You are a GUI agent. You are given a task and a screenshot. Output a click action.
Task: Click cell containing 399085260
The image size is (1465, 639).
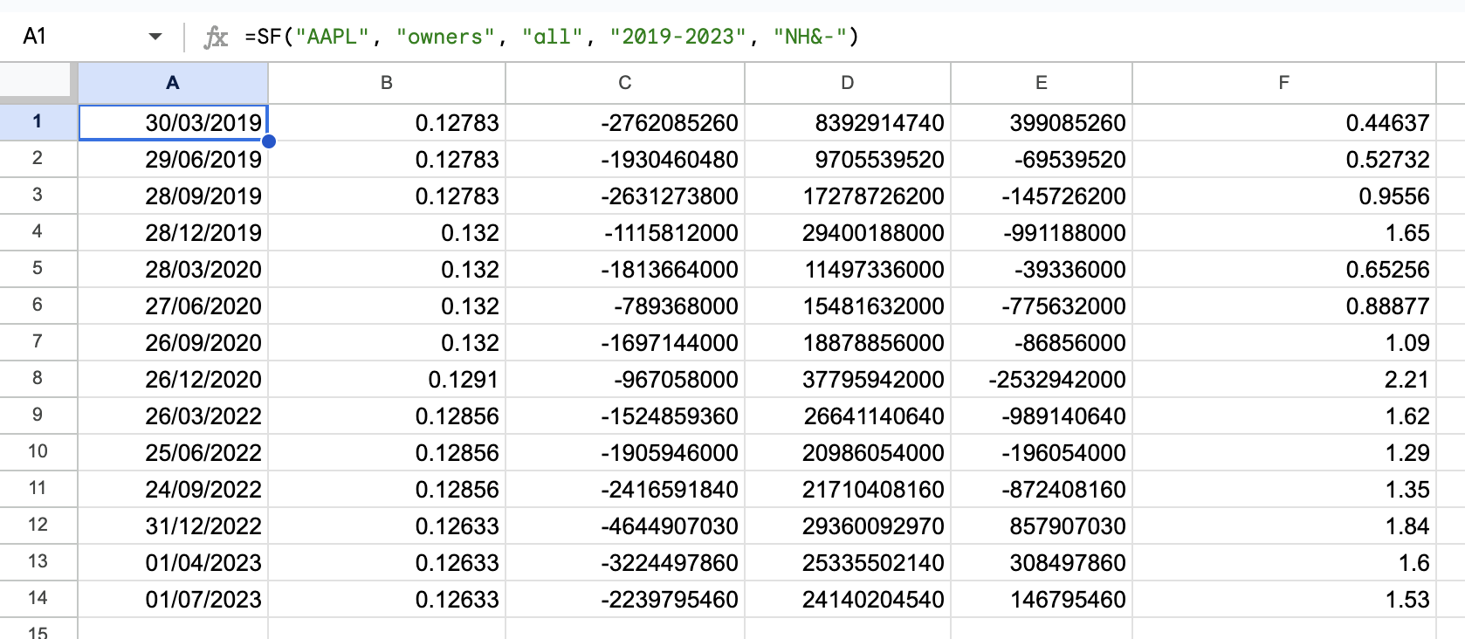pyautogui.click(x=1042, y=122)
